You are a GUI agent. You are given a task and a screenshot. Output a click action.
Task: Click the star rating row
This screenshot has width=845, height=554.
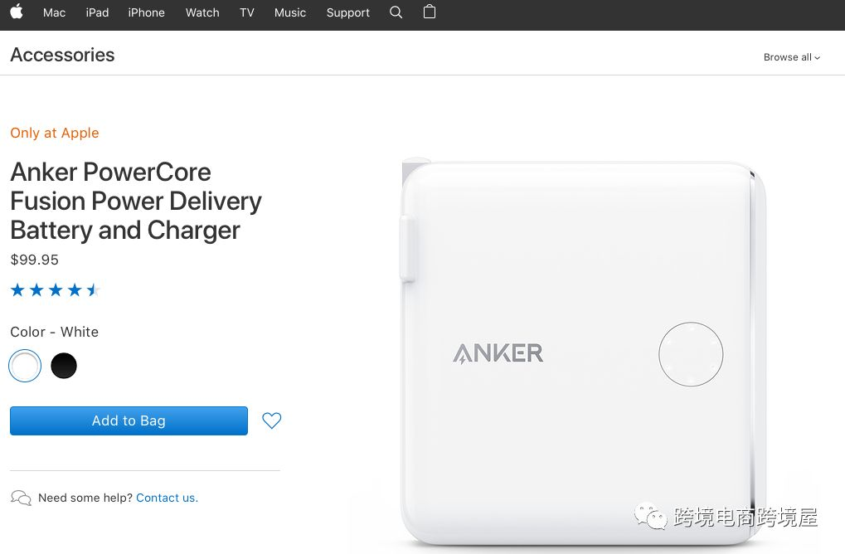[55, 290]
